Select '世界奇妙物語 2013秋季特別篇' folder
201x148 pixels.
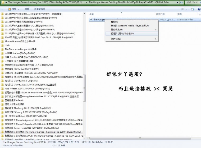[29, 65]
